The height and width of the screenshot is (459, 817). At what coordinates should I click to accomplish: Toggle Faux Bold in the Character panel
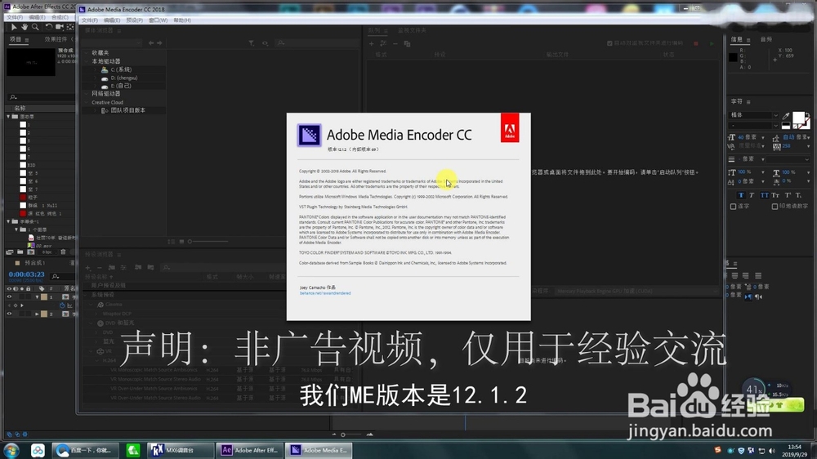coord(741,195)
